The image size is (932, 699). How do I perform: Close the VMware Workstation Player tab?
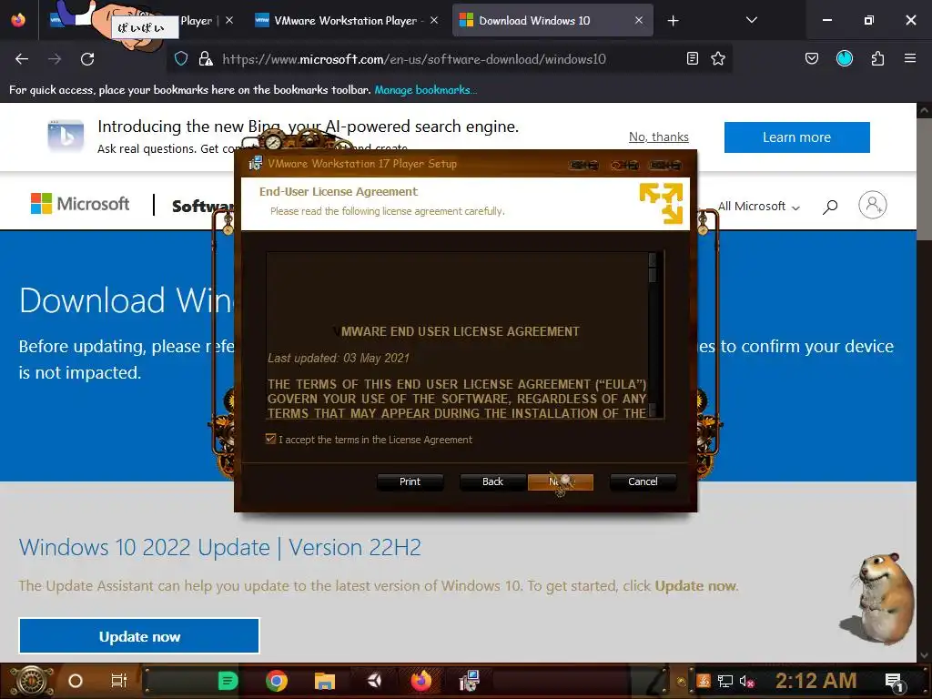click(x=434, y=21)
